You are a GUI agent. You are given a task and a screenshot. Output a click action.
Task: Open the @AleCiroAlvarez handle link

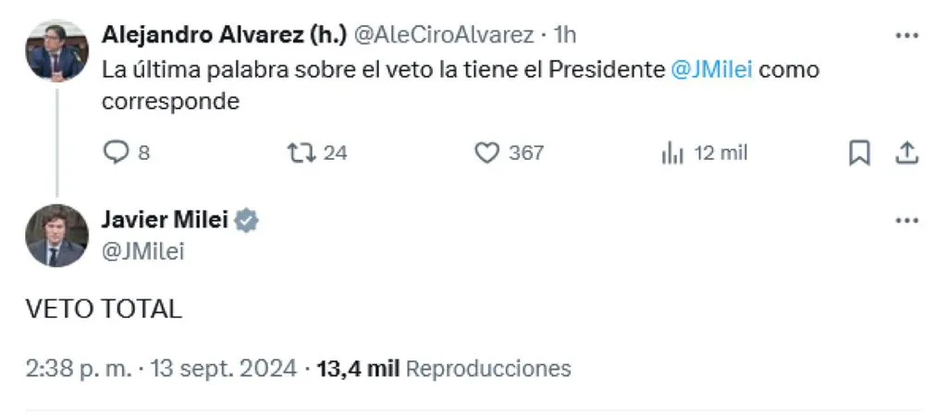[x=443, y=35]
